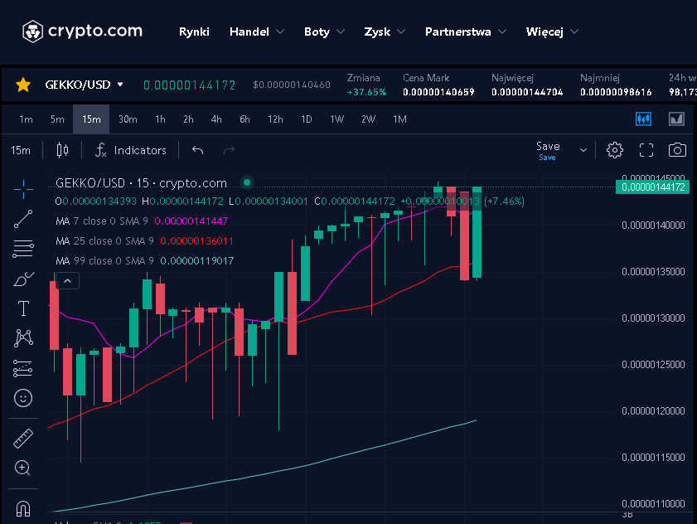Expand the Partnerstwa menu
The height and width of the screenshot is (524, 697).
click(x=466, y=32)
